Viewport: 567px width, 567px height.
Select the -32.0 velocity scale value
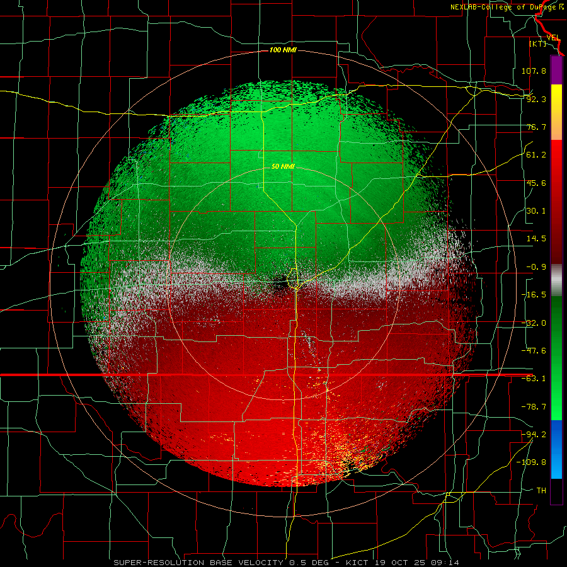pyautogui.click(x=534, y=323)
